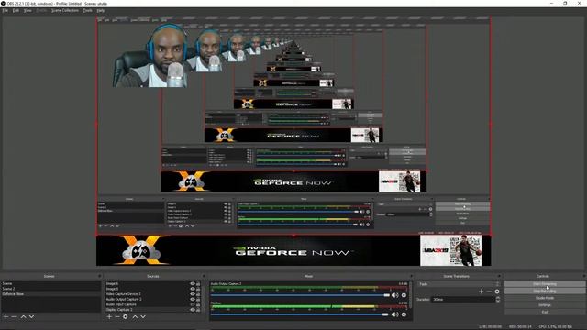
Task: Adjust the transition Duration stepper arrows
Action: click(497, 300)
